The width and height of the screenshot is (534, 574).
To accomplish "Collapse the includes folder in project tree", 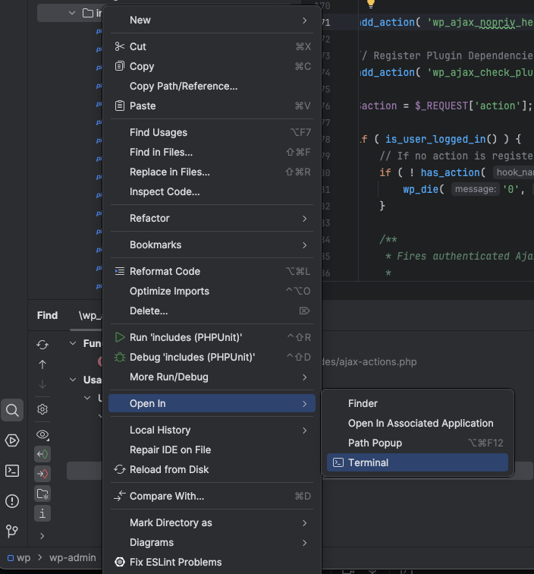I will [72, 13].
